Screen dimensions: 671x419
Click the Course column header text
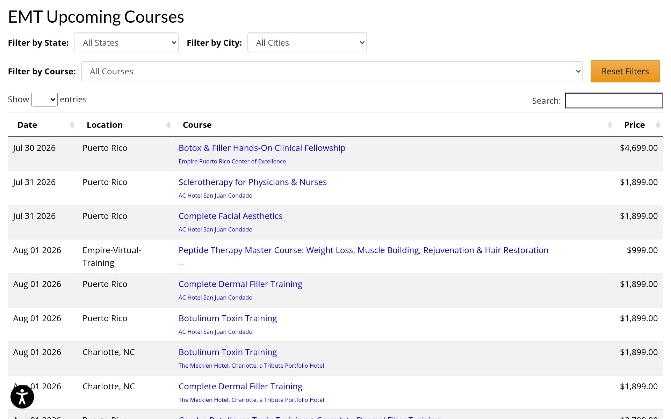[197, 125]
